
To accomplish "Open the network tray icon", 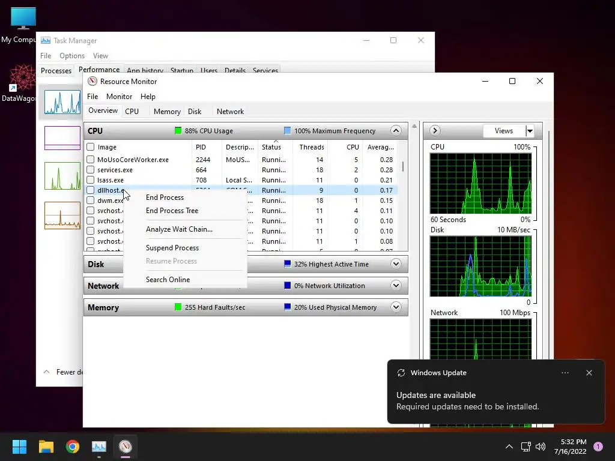I will 526,447.
